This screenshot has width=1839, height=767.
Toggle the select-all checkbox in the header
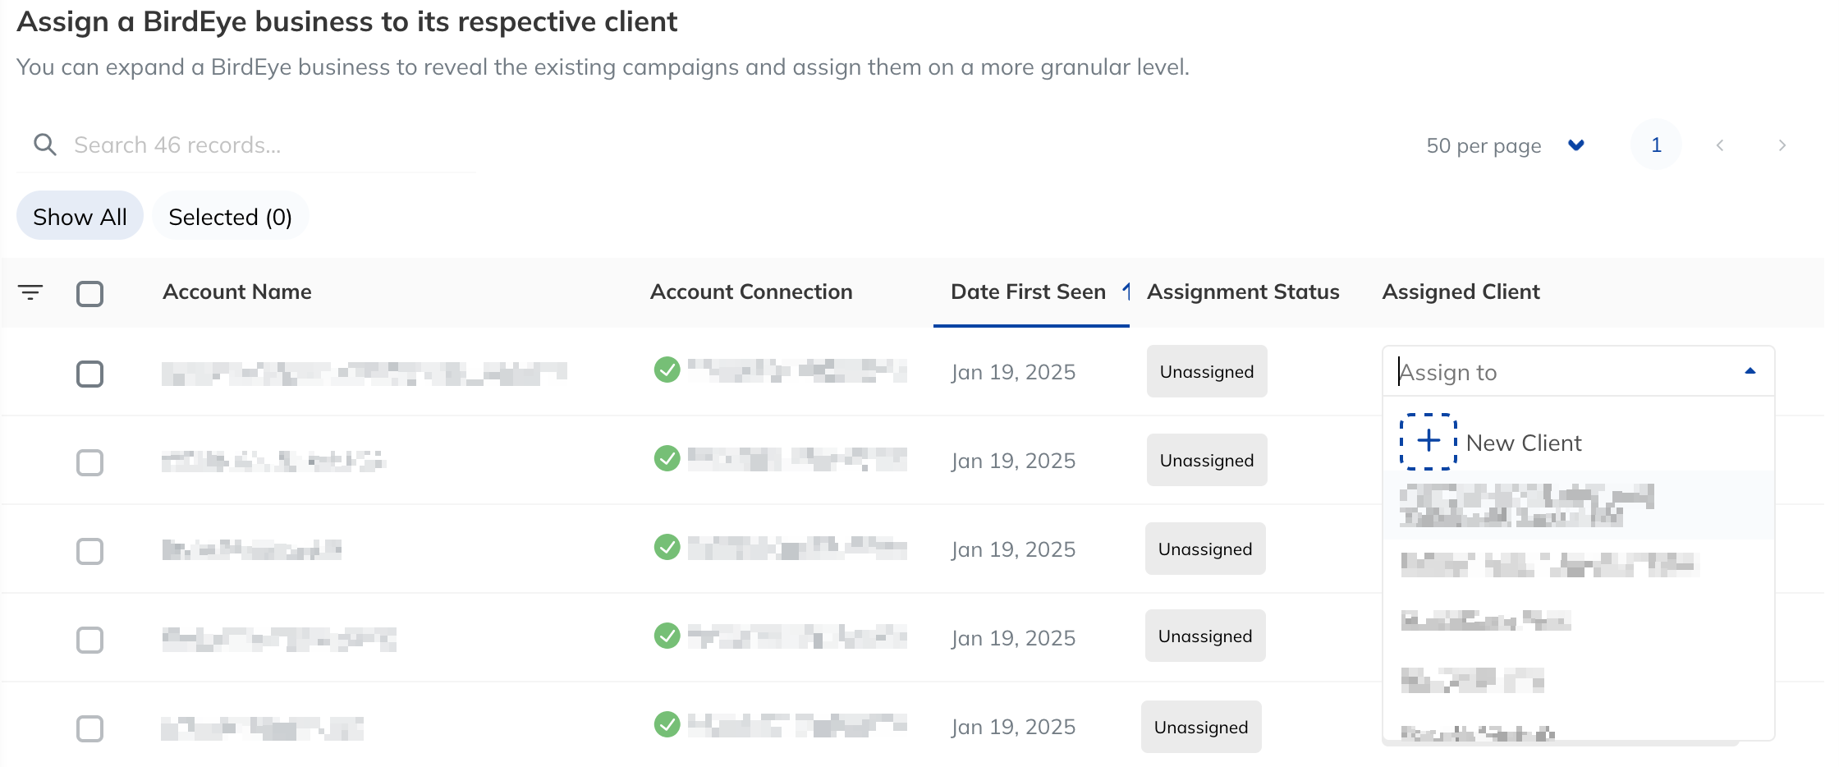click(x=89, y=293)
